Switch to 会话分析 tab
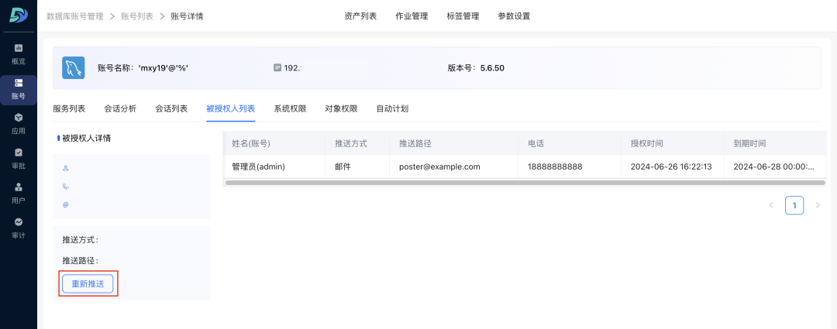This screenshot has height=329, width=837. [x=120, y=109]
